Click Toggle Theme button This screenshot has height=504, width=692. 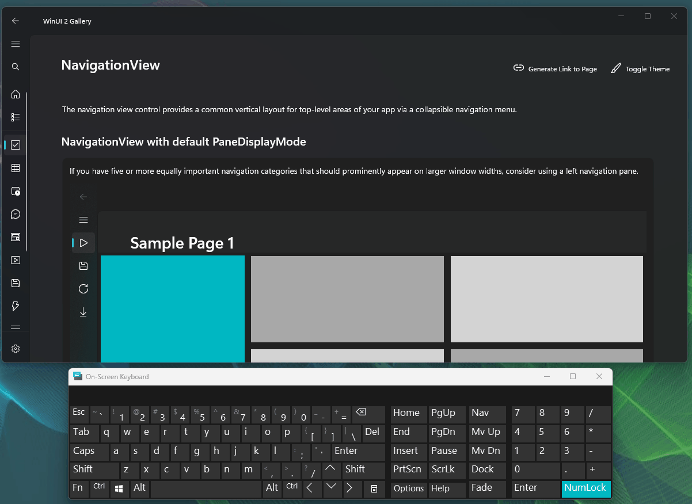[x=640, y=68]
